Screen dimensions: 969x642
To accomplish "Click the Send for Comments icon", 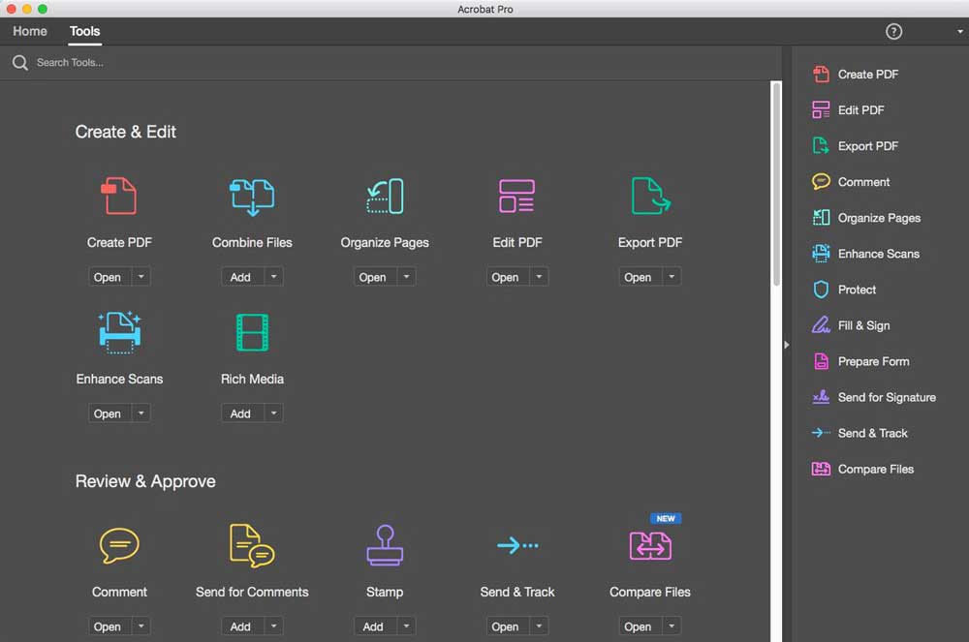I will point(252,545).
